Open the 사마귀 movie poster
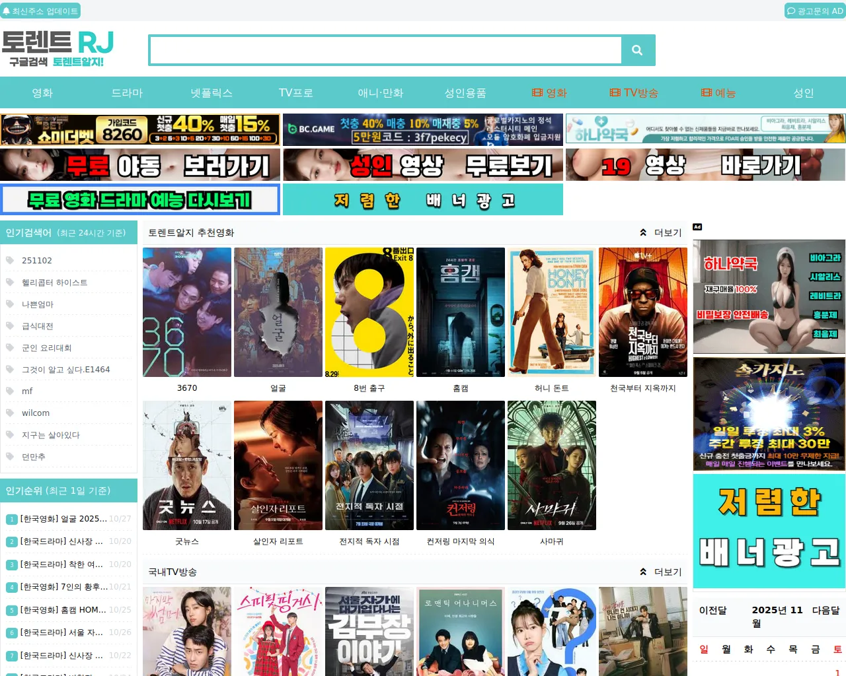 point(552,465)
